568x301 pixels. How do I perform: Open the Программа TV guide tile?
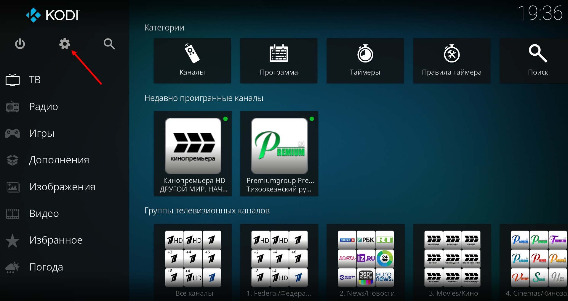coord(279,60)
